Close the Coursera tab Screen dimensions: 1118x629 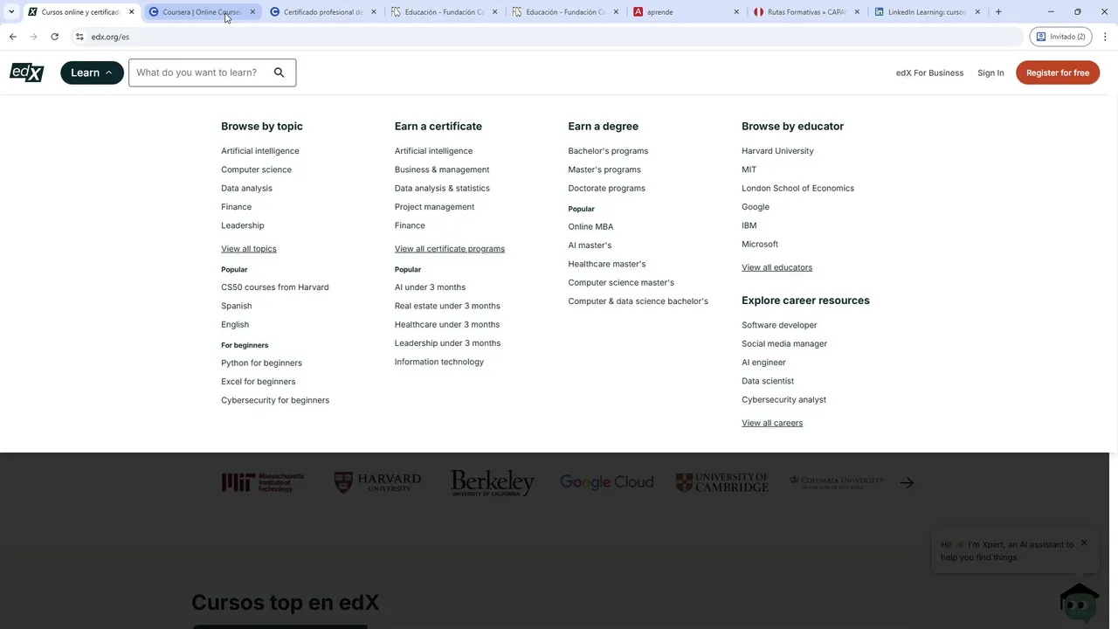(x=252, y=12)
